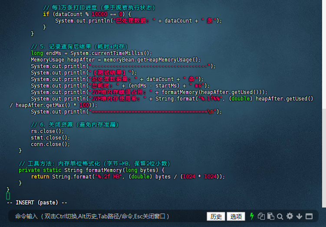
Task: Open settings via the gear icon
Action: pyautogui.click(x=290, y=216)
